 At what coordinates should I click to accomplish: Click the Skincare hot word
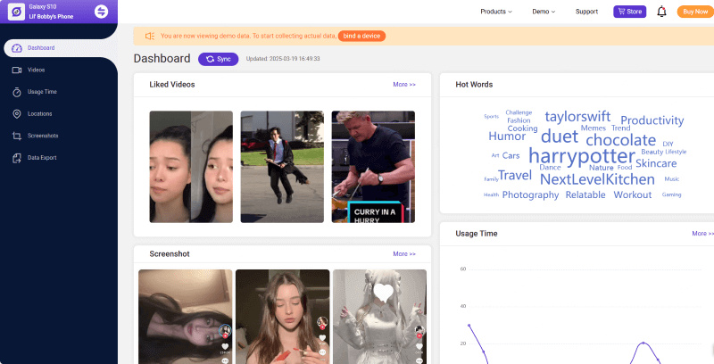point(656,163)
